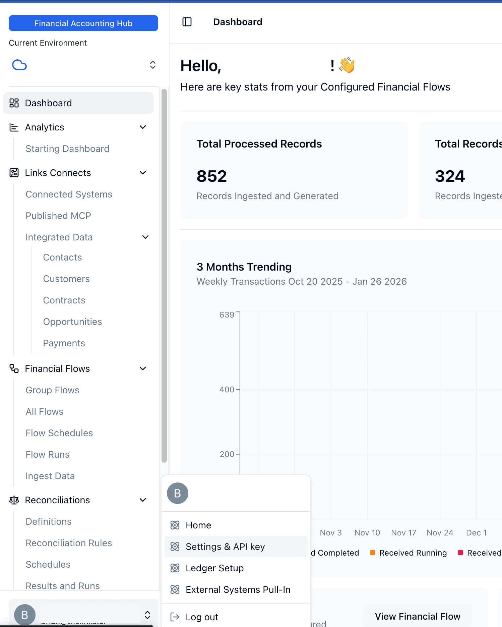Viewport: 502px width, 627px height.
Task: Toggle the sidebar panel icon
Action: [x=187, y=22]
